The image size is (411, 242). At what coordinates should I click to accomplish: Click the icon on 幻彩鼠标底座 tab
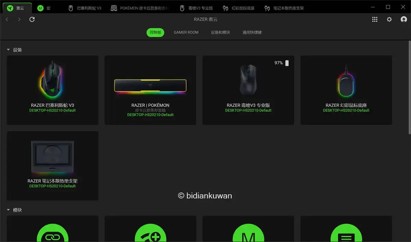pyautogui.click(x=225, y=8)
